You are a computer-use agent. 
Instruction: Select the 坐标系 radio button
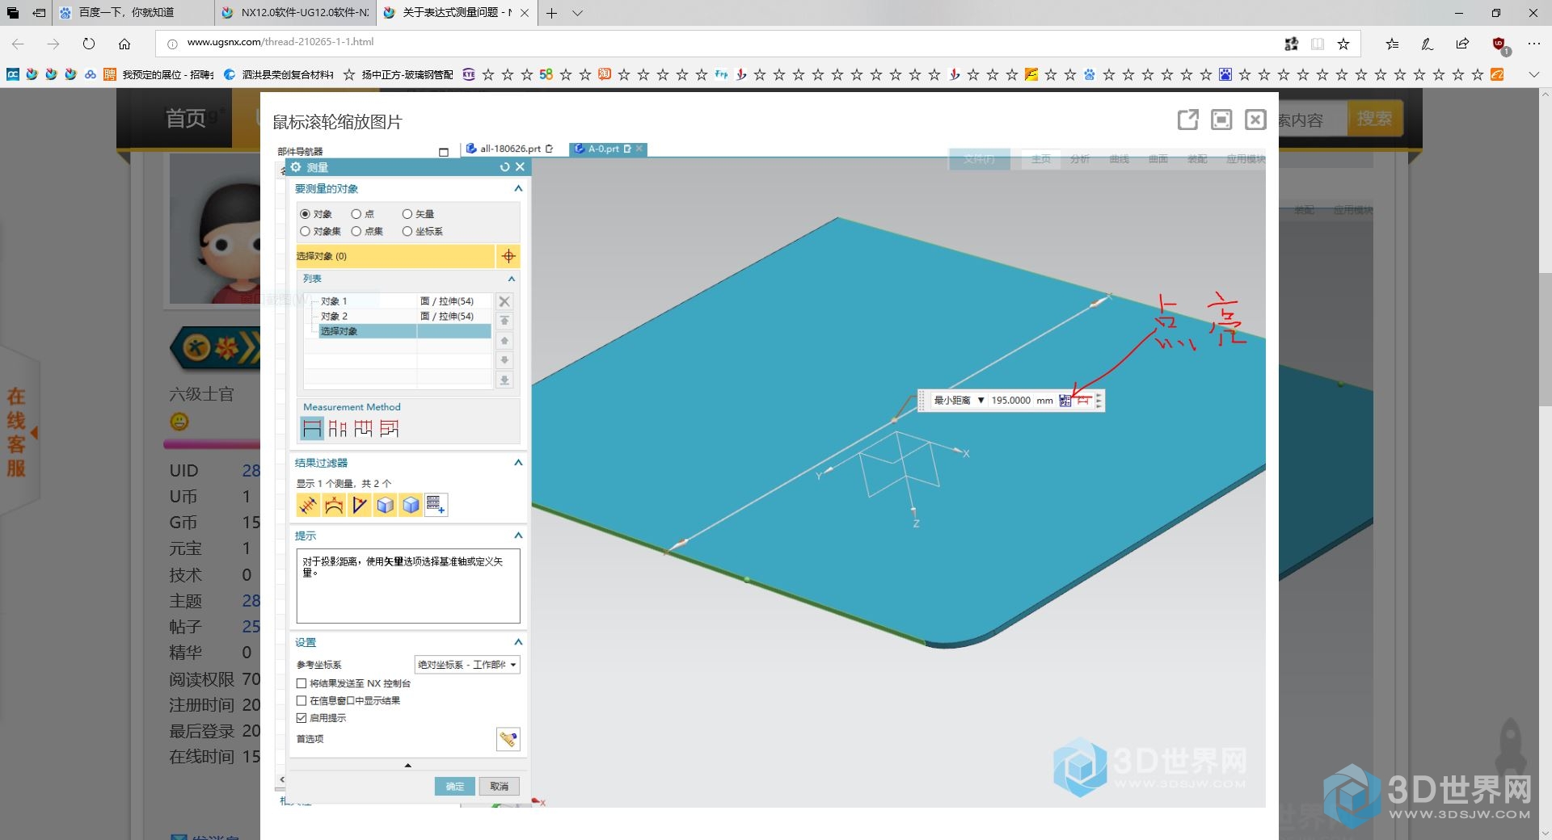point(407,231)
